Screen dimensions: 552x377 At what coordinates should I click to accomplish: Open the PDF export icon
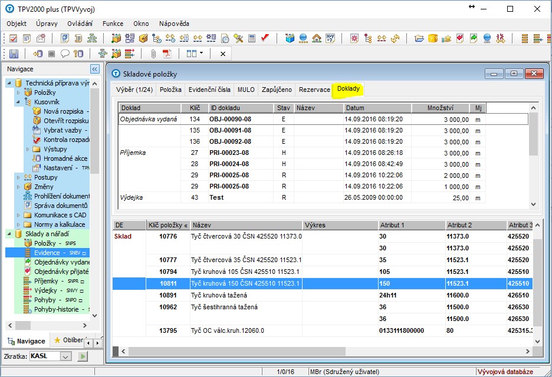[x=167, y=54]
